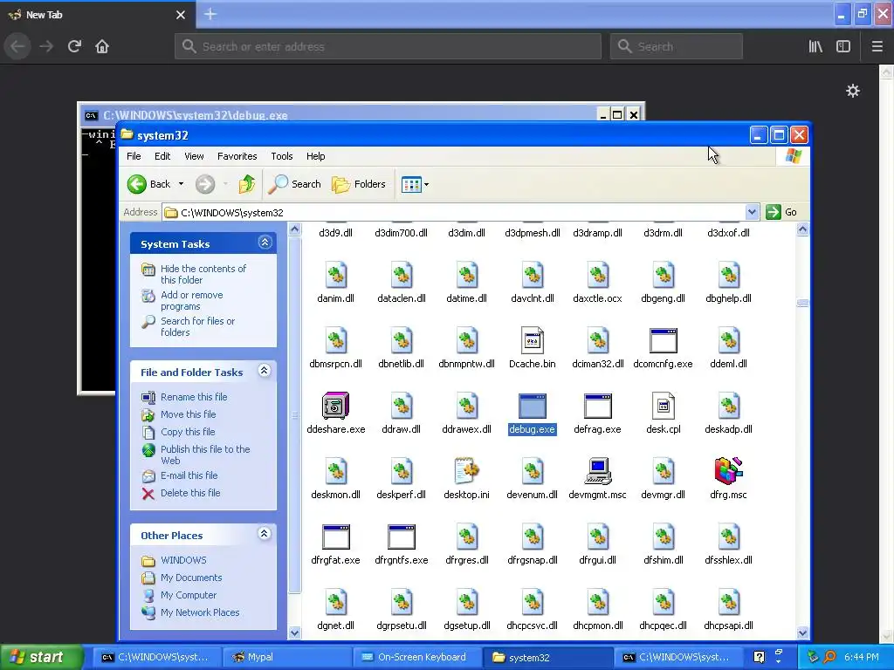This screenshot has width=894, height=670.
Task: Select the dbghelp.dll file icon
Action: click(x=728, y=275)
